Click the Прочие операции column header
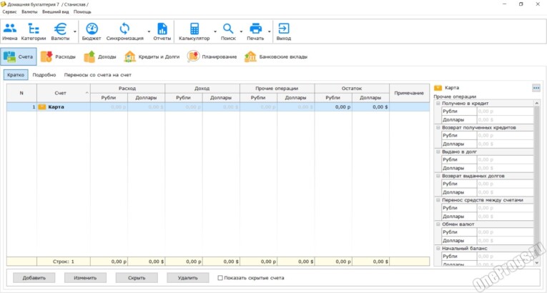Viewport: 547px width, 293px height. [277, 89]
